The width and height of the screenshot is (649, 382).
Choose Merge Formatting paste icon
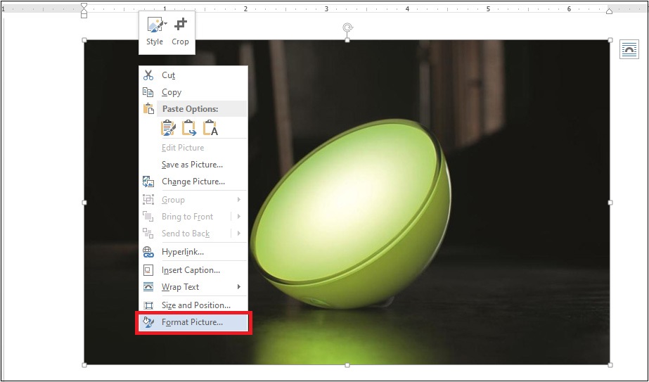(x=190, y=128)
